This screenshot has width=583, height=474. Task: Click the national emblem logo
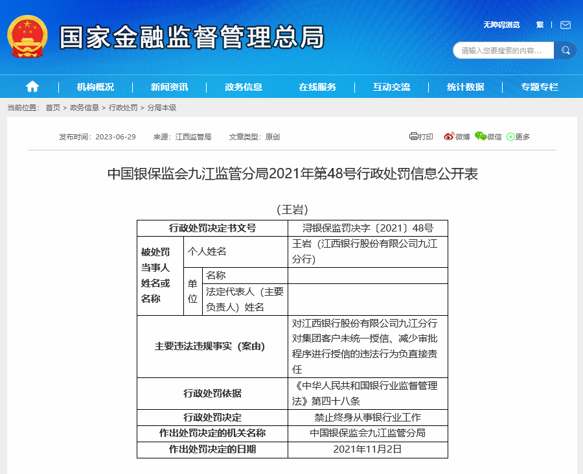pyautogui.click(x=27, y=36)
